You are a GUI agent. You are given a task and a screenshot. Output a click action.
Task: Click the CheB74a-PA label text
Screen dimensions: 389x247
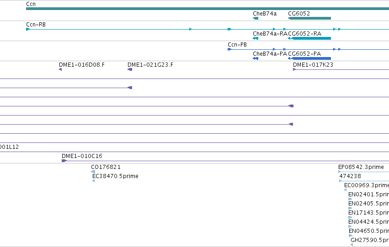pos(270,54)
